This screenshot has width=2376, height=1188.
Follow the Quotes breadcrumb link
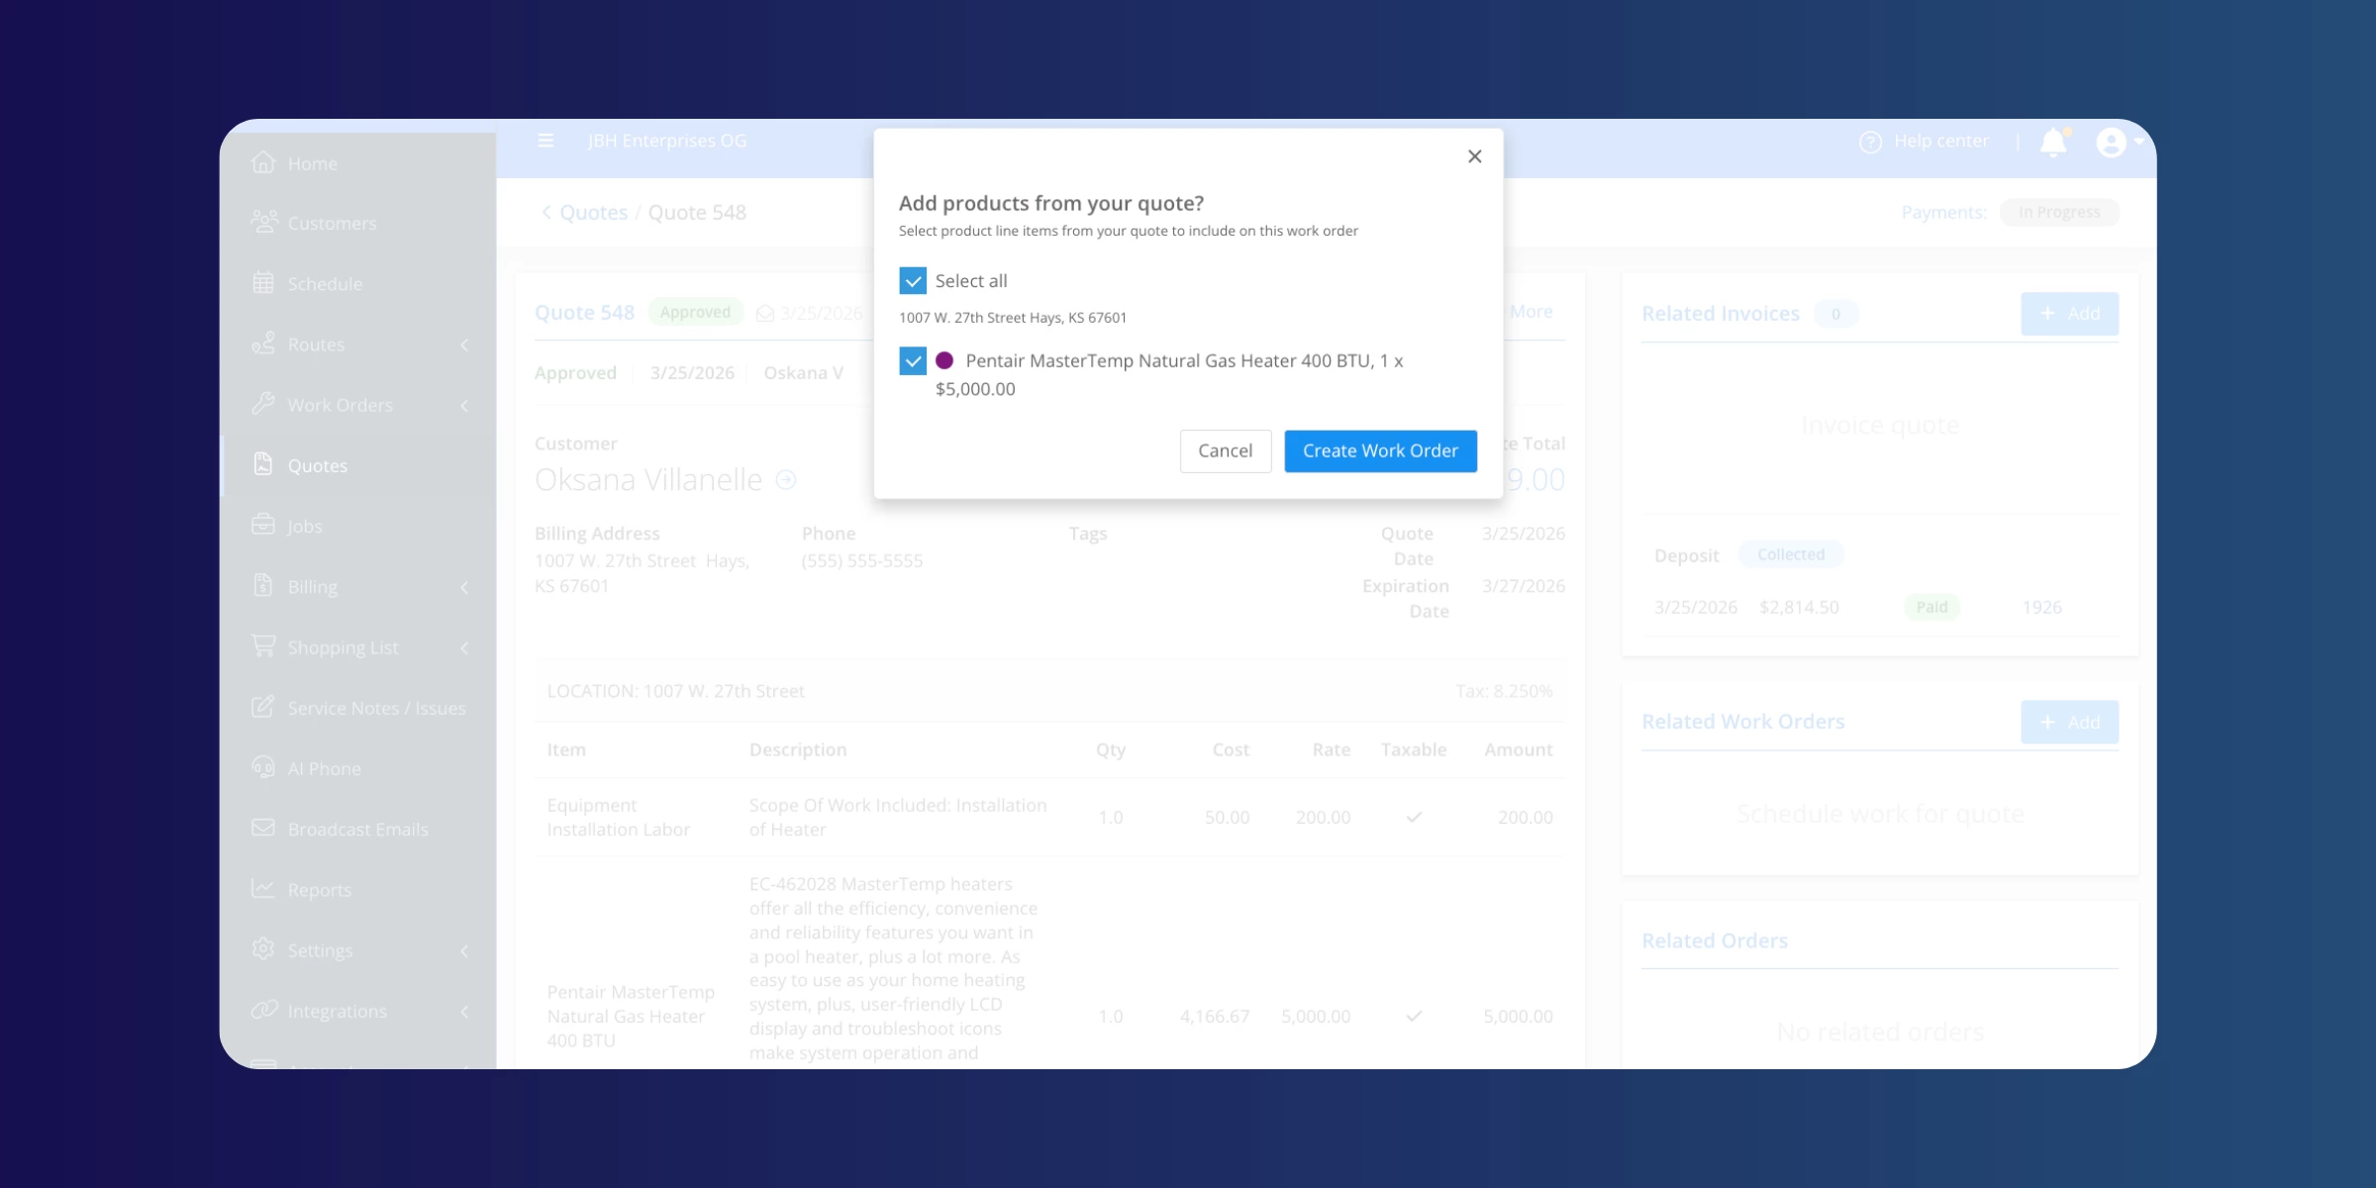pos(593,213)
